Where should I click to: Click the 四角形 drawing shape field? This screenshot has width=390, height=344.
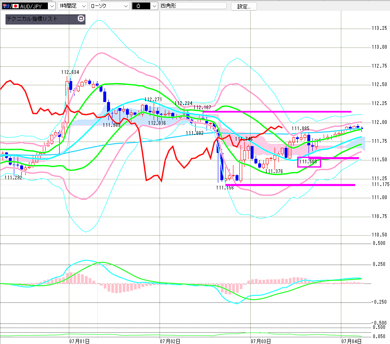193,6
